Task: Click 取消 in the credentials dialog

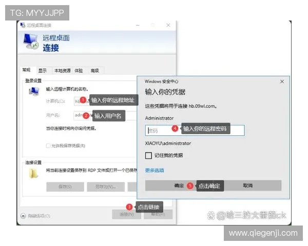Action: click(248, 186)
